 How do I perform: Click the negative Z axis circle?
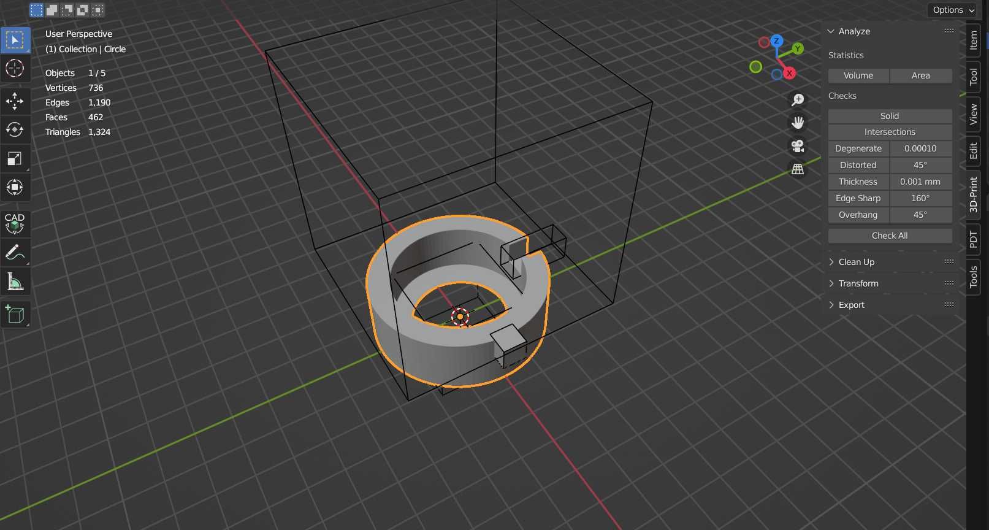click(x=777, y=74)
